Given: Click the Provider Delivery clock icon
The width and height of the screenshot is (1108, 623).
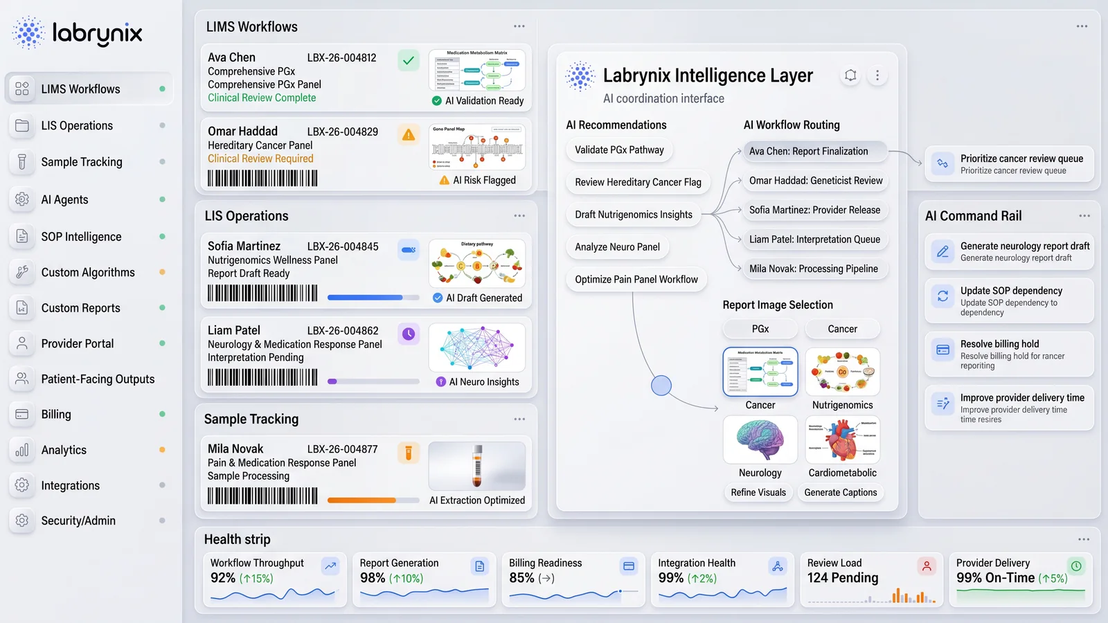Looking at the screenshot, I should tap(1076, 566).
